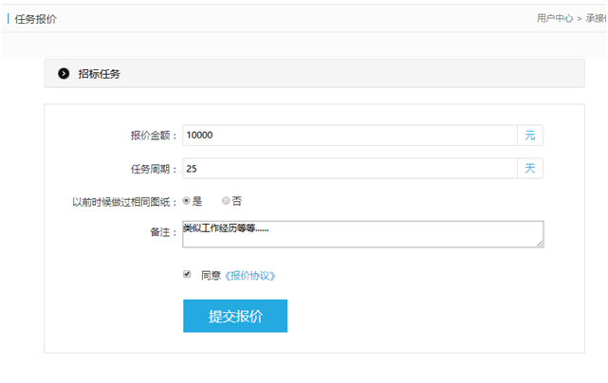Click the 以前时候做过相同图纸 label

tap(124, 202)
